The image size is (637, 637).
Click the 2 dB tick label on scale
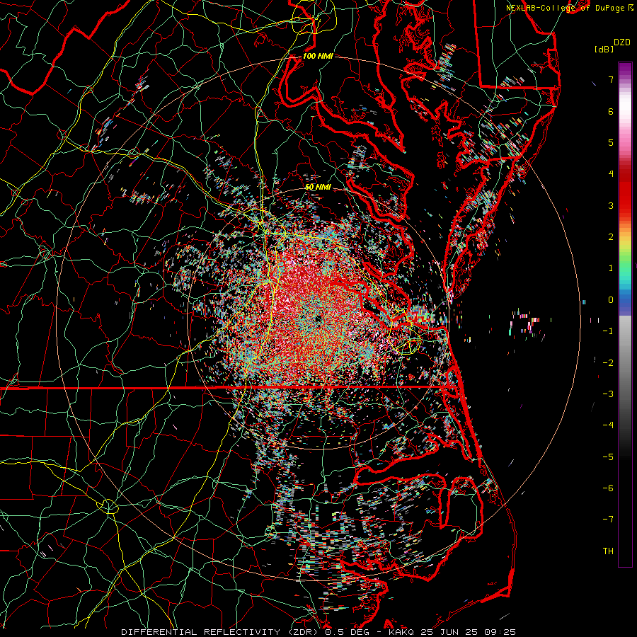pos(611,237)
